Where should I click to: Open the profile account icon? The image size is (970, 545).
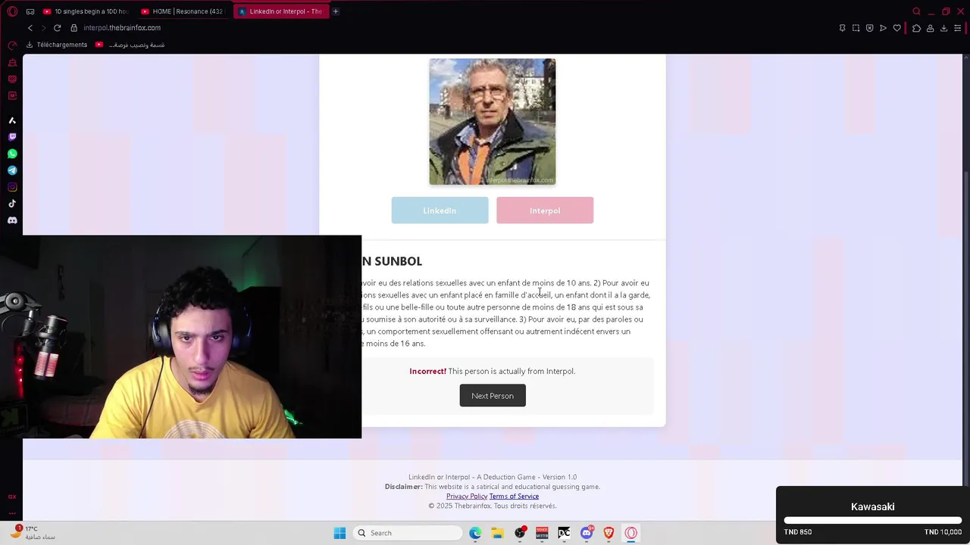930,28
